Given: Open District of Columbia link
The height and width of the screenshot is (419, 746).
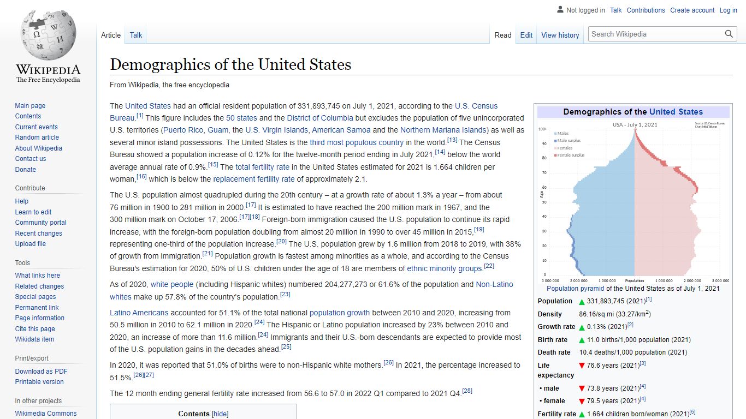Looking at the screenshot, I should [320, 118].
